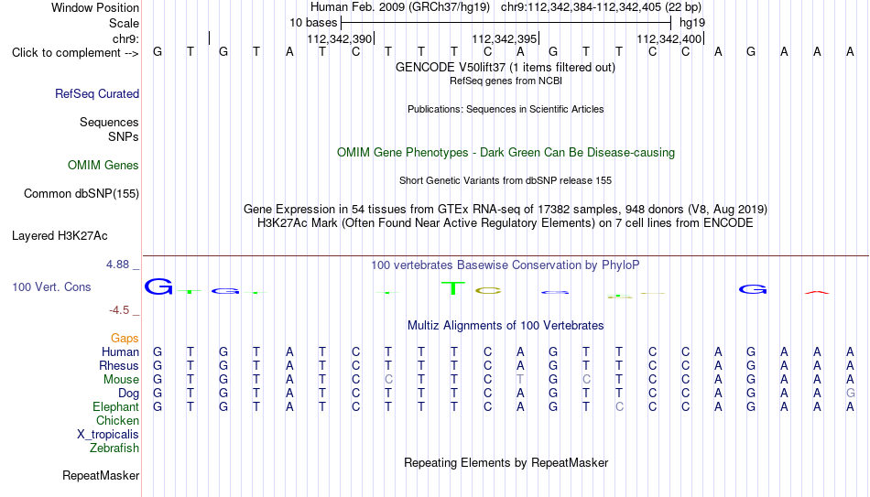Click the red A PhyloP conservation letter
This screenshot has width=870, height=497.
(817, 292)
